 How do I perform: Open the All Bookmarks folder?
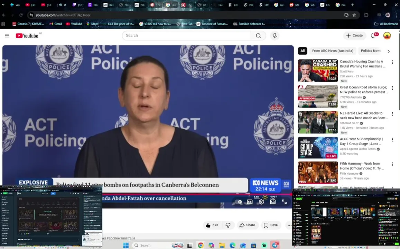click(386, 24)
